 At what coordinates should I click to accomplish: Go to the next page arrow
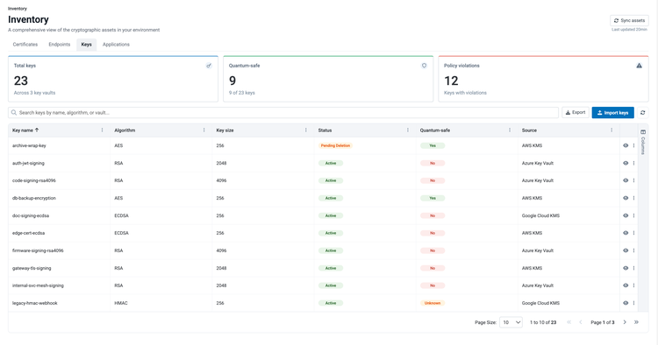pyautogui.click(x=625, y=322)
